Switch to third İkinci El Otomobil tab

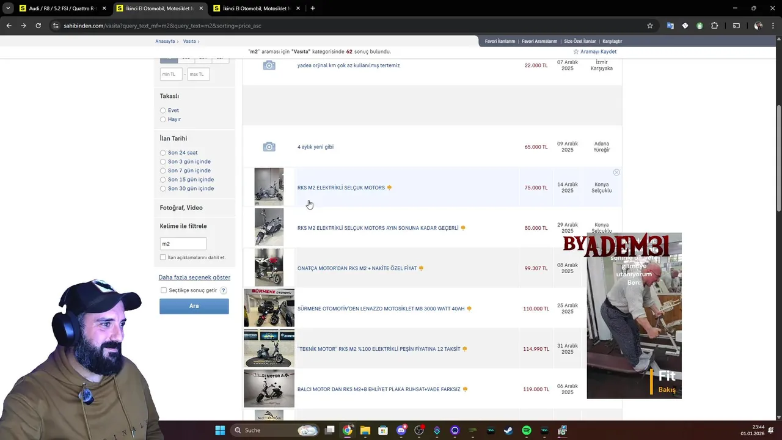258,9
